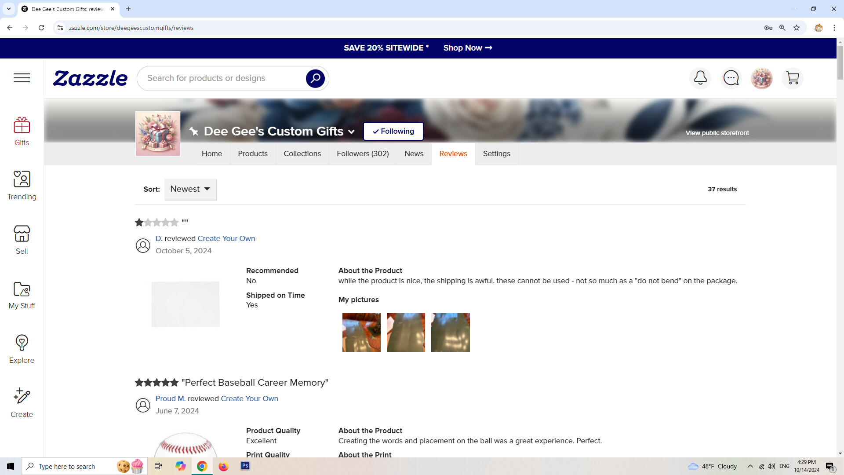The image size is (844, 475).
Task: Open the messages chat bubble
Action: point(731,78)
